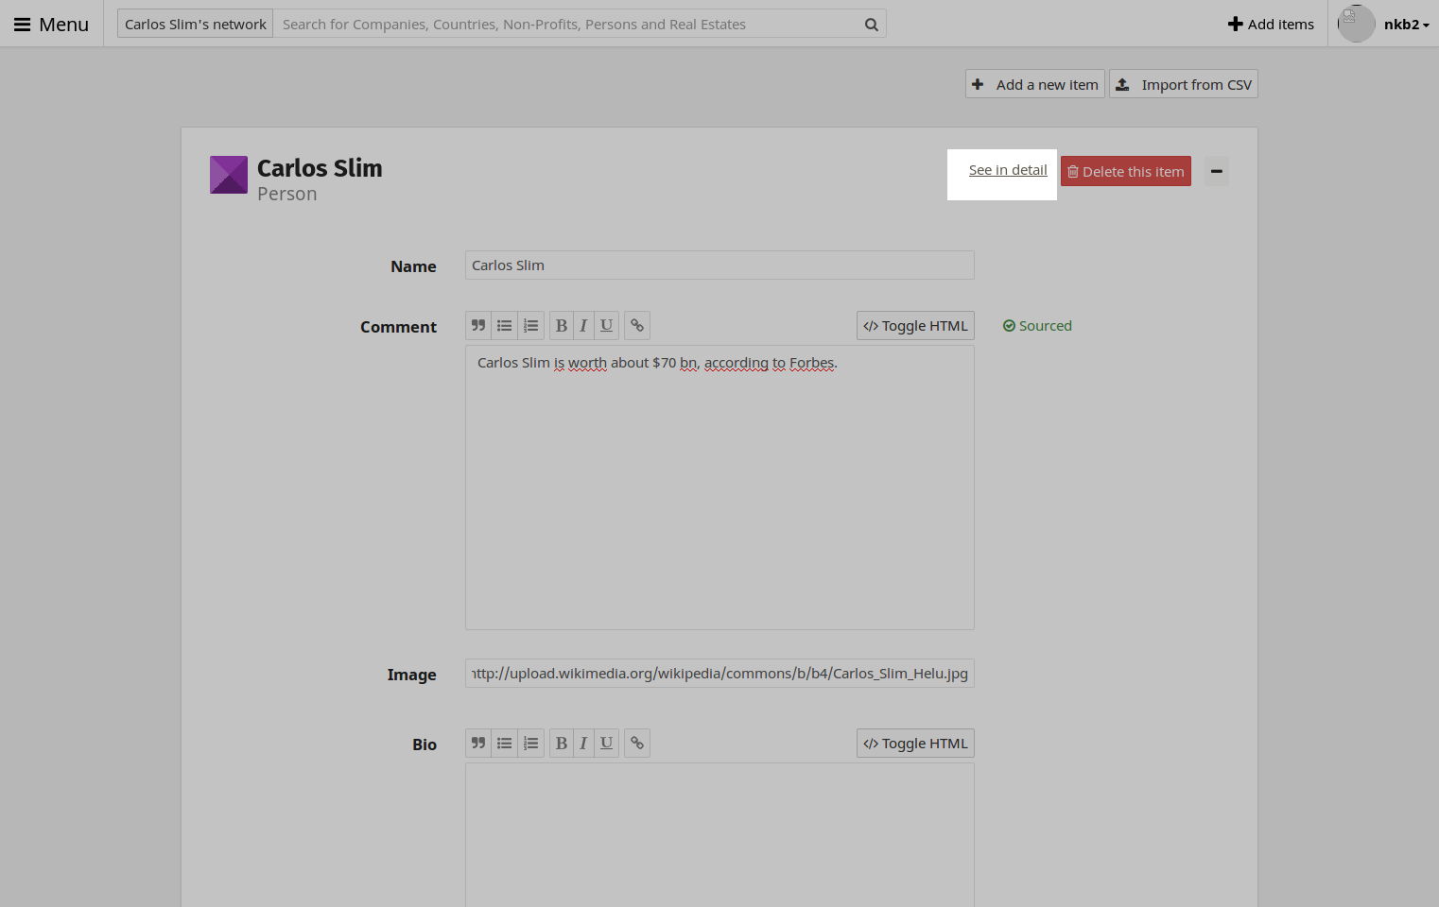Click Delete this item button
1439x907 pixels.
click(x=1126, y=171)
